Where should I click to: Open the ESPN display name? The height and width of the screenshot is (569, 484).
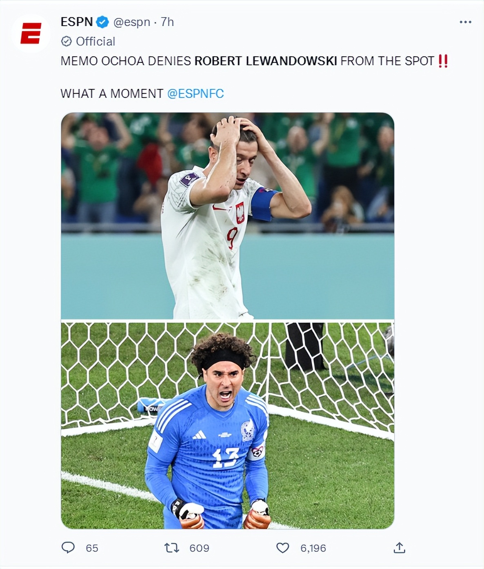click(x=77, y=22)
